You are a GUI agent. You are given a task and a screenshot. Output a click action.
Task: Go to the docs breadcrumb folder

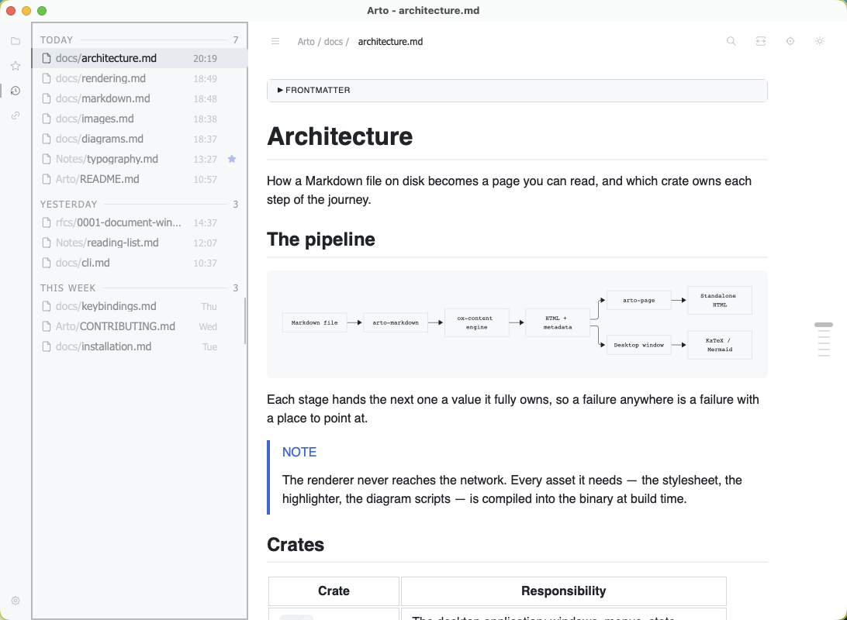click(334, 42)
